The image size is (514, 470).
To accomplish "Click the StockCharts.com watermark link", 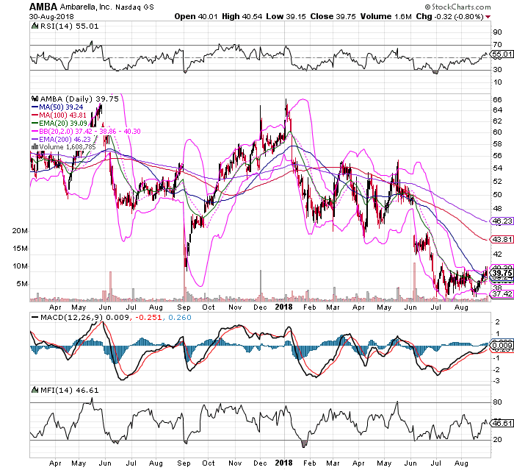I will coord(458,7).
